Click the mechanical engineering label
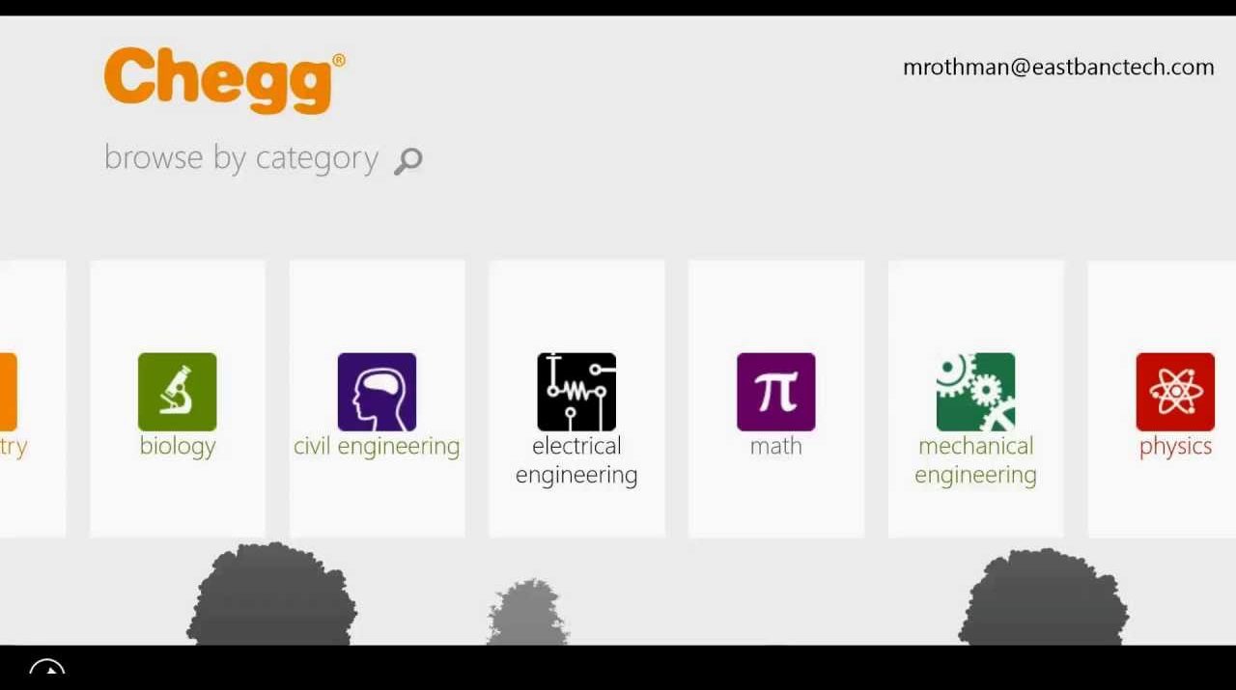Screen dimensions: 1236x690 click(x=975, y=460)
